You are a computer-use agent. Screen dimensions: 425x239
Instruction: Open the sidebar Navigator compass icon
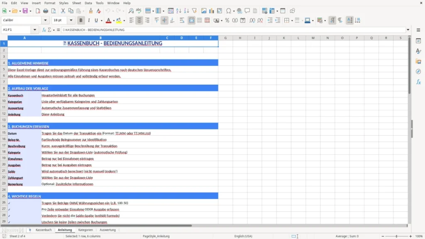418,71
